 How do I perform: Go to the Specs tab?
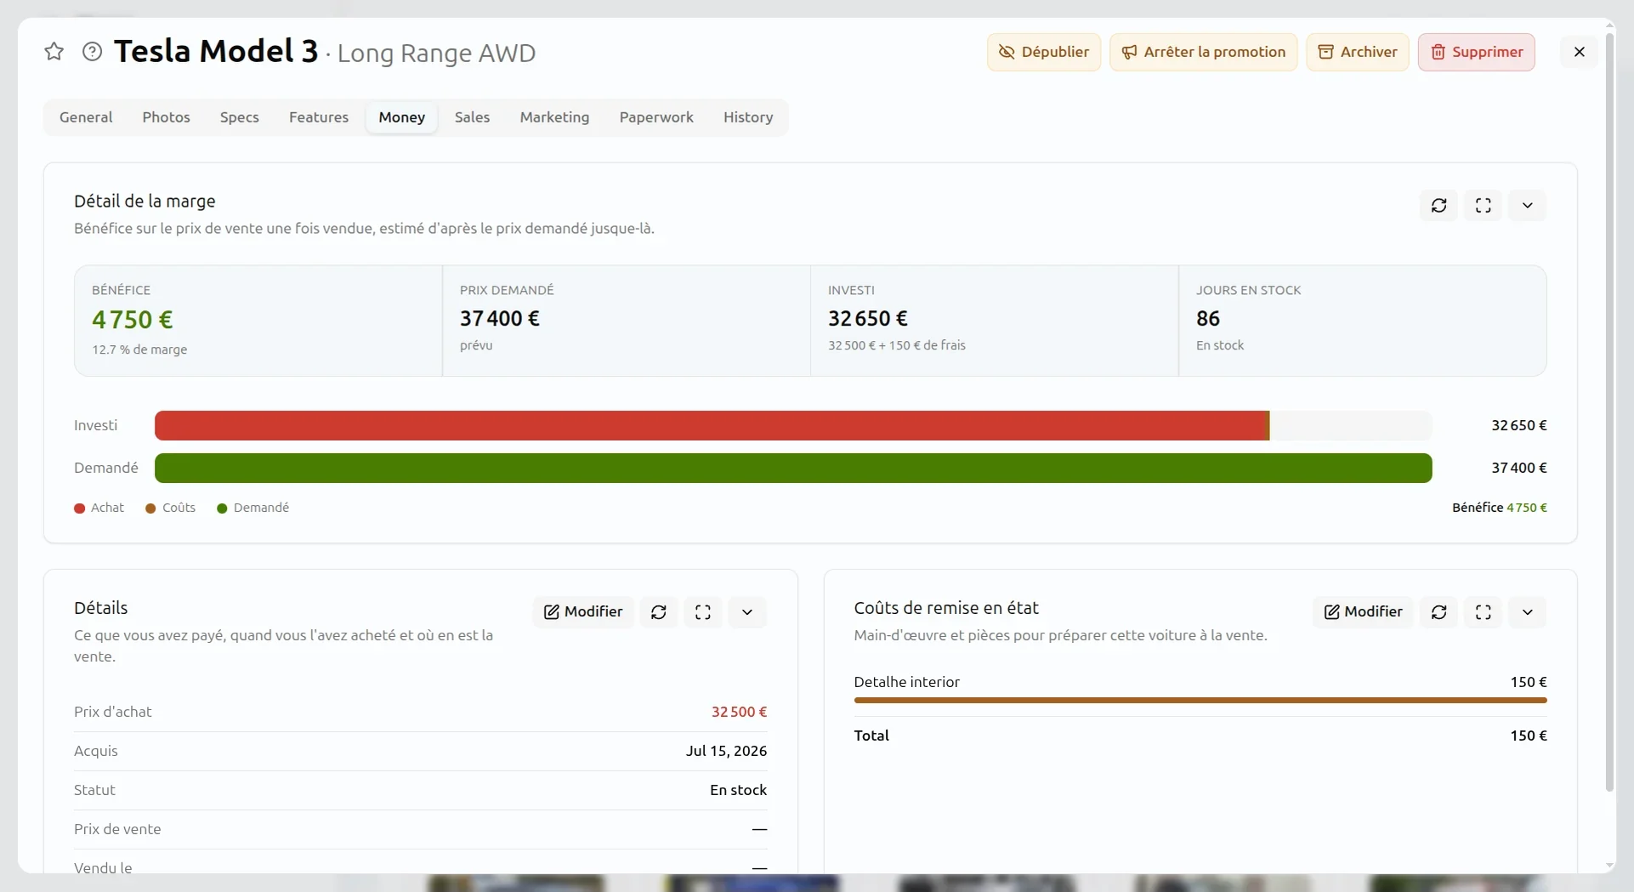click(239, 117)
